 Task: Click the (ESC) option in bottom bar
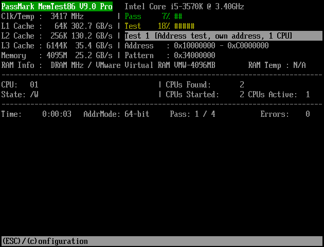tap(11, 241)
